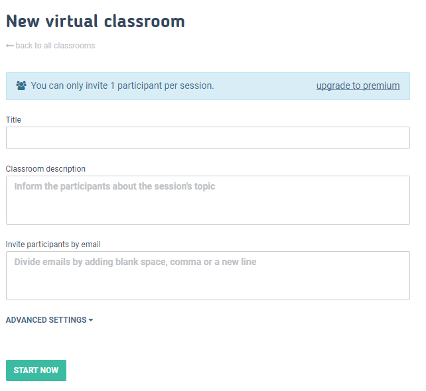The height and width of the screenshot is (391, 426).
Task: Click the participants group icon
Action: click(x=21, y=85)
